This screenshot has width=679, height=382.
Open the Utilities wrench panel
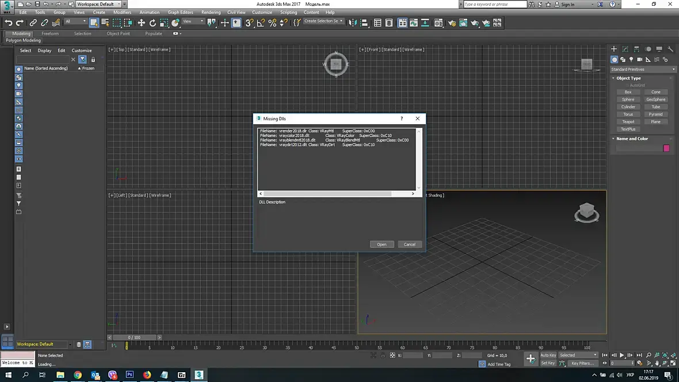(671, 49)
